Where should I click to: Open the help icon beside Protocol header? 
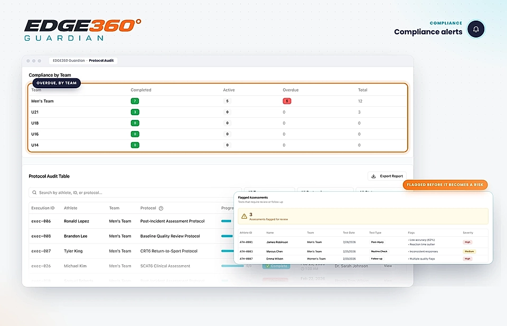[x=161, y=208]
